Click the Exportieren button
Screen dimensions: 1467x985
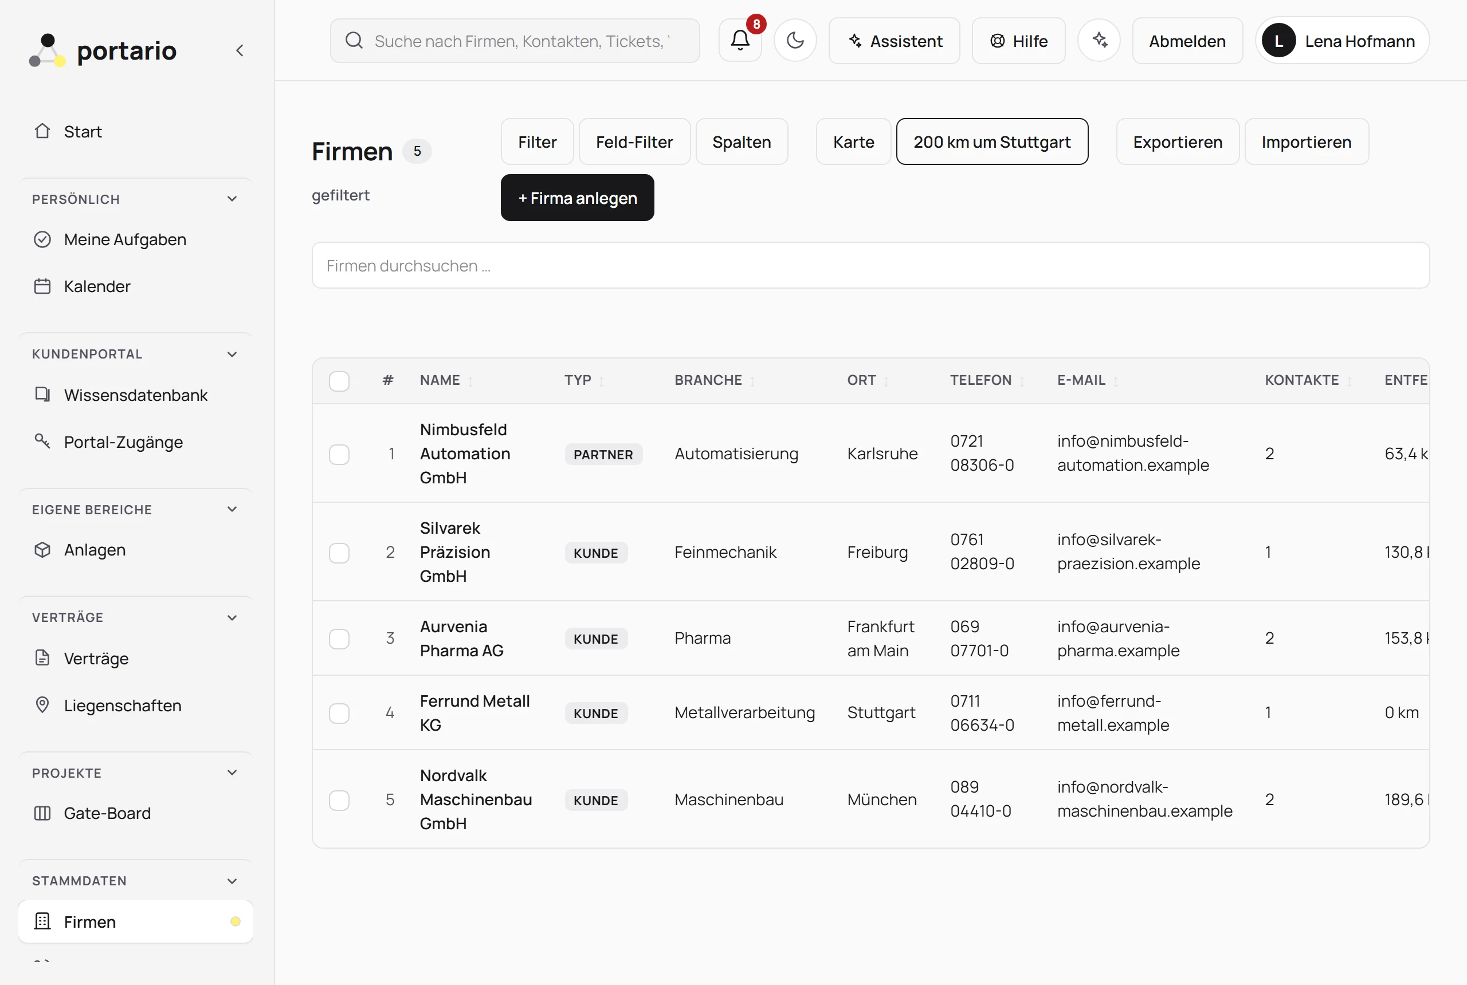[1177, 142]
